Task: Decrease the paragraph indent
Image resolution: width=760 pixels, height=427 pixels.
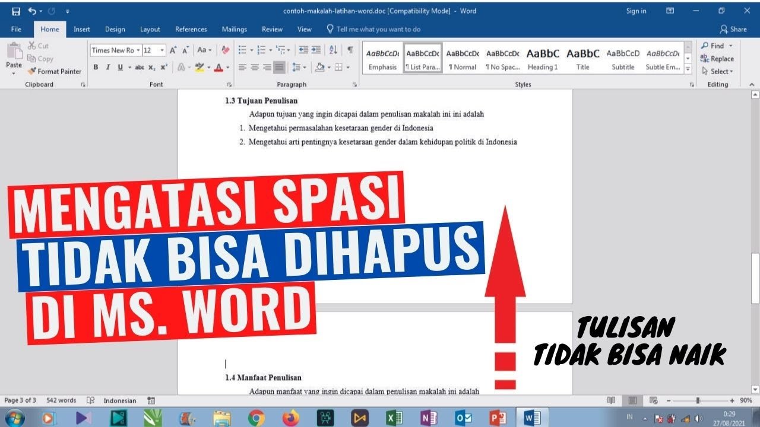Action: click(x=303, y=50)
